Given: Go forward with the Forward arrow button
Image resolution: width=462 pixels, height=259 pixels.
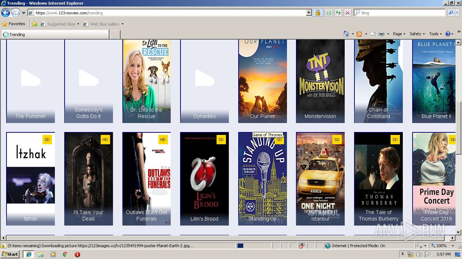Looking at the screenshot, I should [x=16, y=13].
